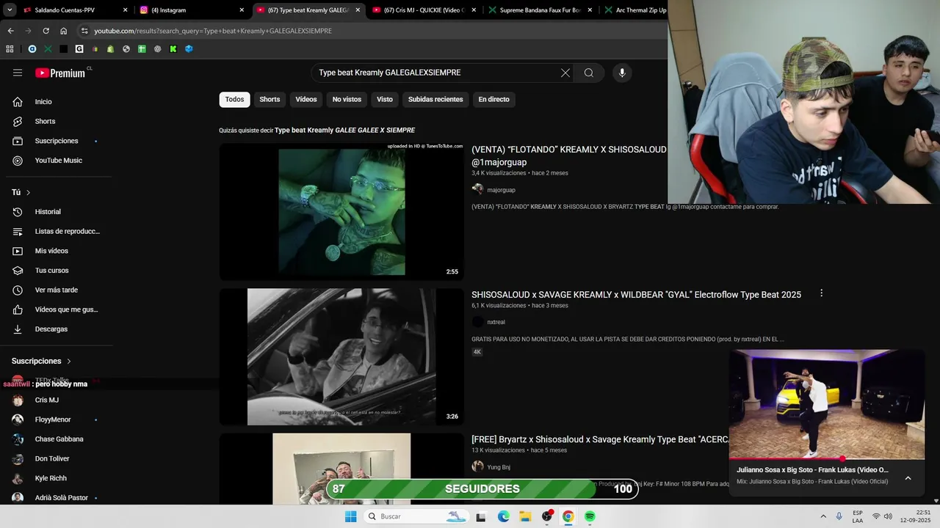The width and height of the screenshot is (940, 528).
Task: Switch to Supreme Bandana Faux Fur tab
Action: click(540, 10)
